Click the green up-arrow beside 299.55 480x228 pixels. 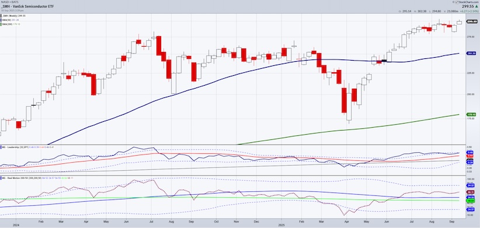pos(476,6)
